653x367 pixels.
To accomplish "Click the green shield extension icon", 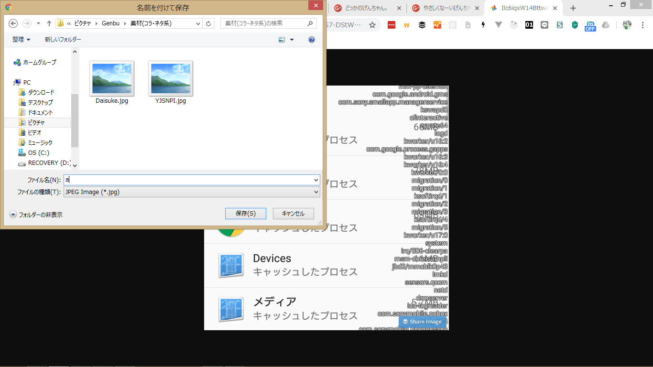I will [575, 25].
